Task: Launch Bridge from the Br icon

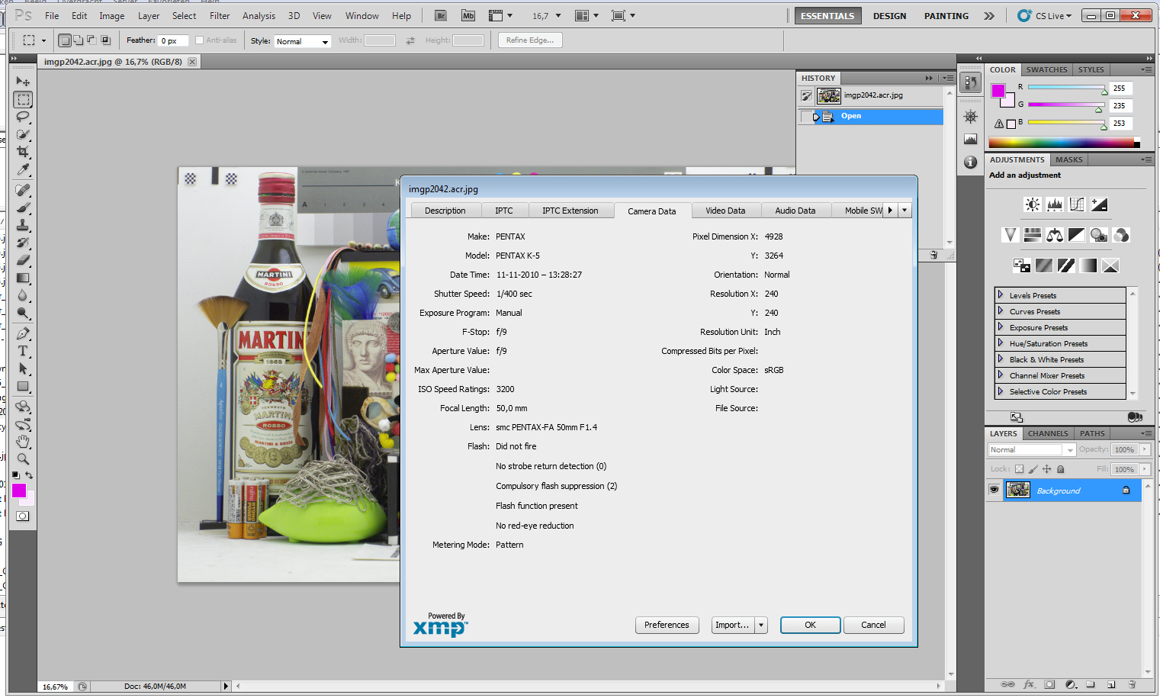Action: pos(440,15)
